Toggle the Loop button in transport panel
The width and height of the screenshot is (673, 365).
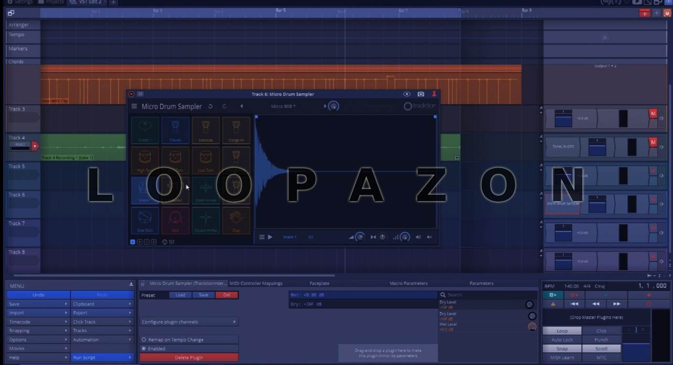point(561,330)
